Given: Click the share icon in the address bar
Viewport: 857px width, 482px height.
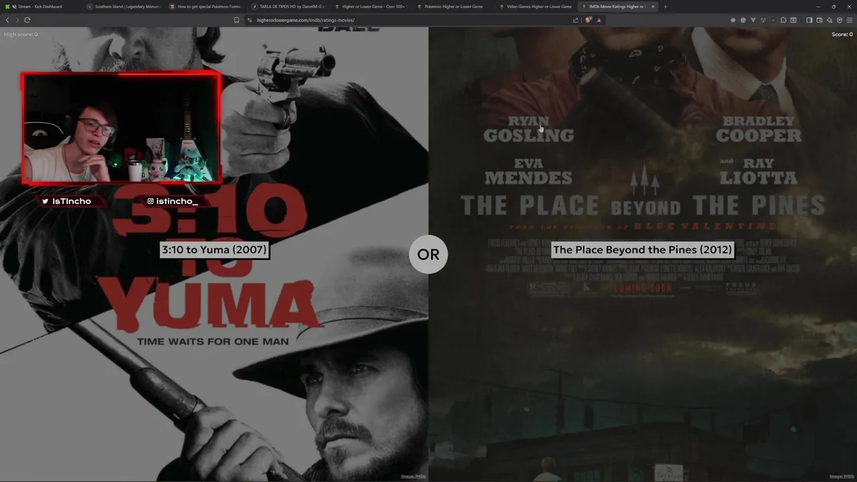Looking at the screenshot, I should (x=576, y=20).
